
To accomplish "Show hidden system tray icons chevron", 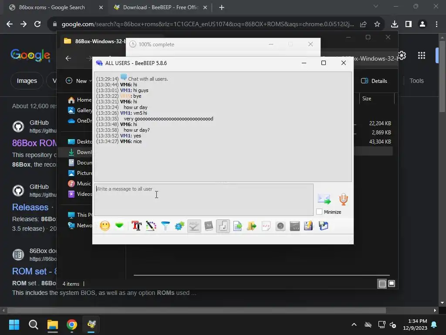I will (354, 325).
